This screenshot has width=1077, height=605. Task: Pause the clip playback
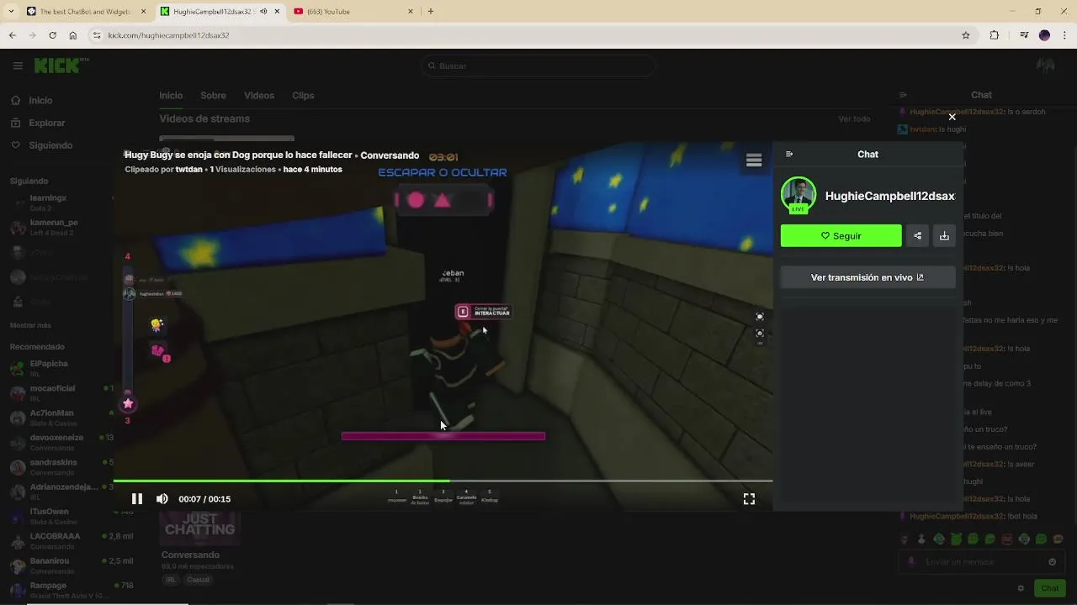136,499
